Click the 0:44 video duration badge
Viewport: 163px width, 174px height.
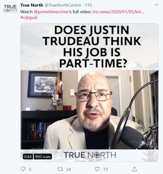coord(28,157)
